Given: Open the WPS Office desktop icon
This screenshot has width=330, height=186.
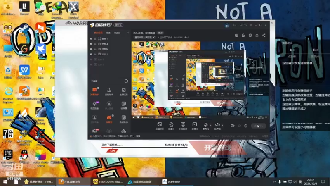Looking at the screenshot, I should coord(24,72).
